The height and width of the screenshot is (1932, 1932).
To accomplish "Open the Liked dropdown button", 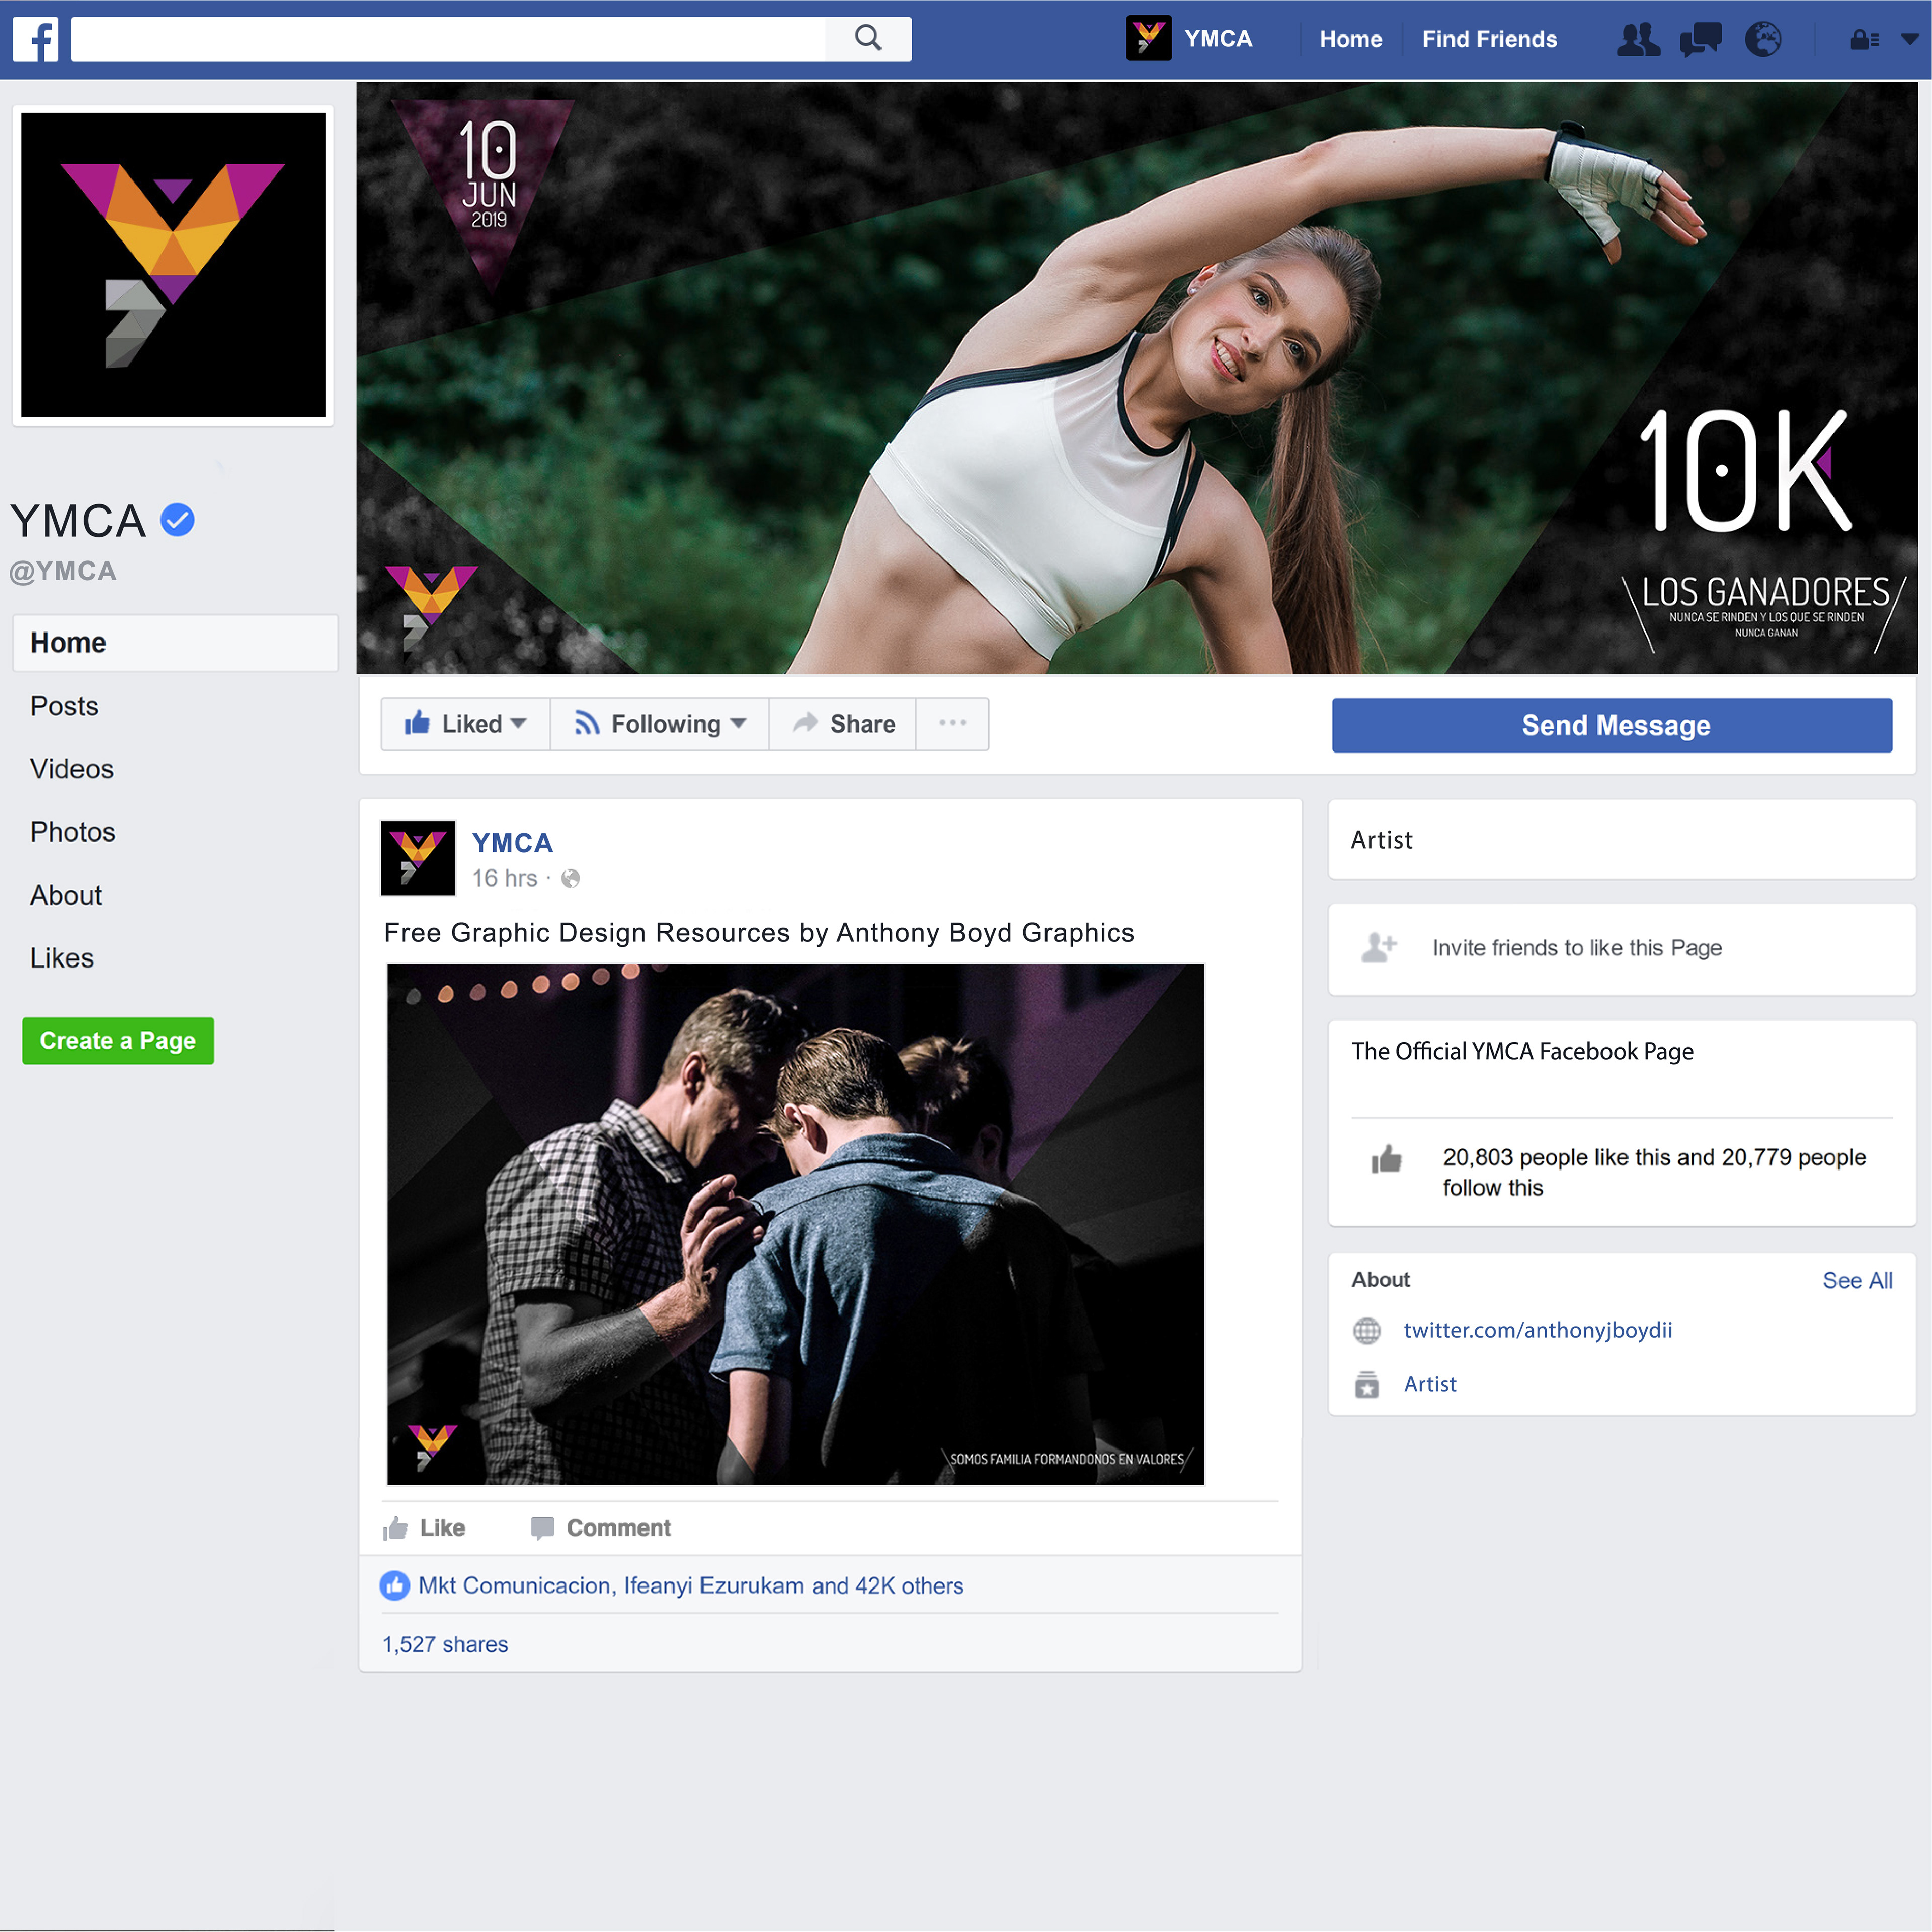I will (x=465, y=724).
